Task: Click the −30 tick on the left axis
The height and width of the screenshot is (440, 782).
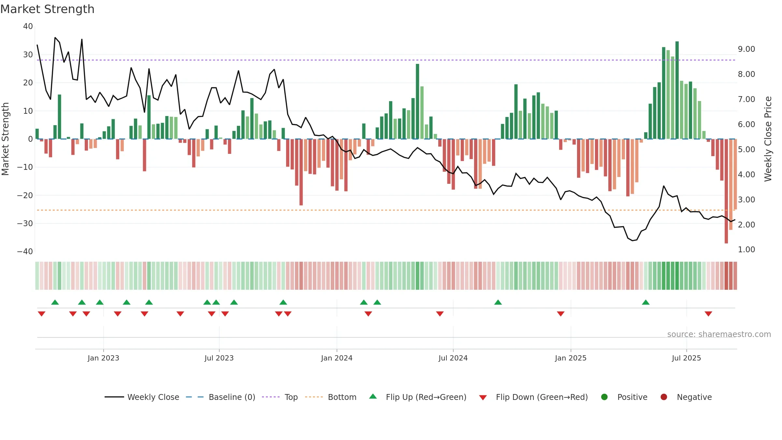Action: pyautogui.click(x=25, y=223)
